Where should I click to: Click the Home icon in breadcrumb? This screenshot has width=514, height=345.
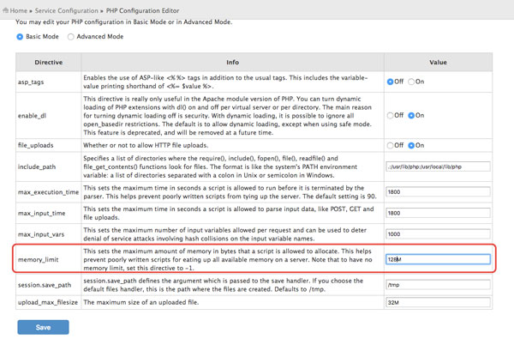click(5, 8)
